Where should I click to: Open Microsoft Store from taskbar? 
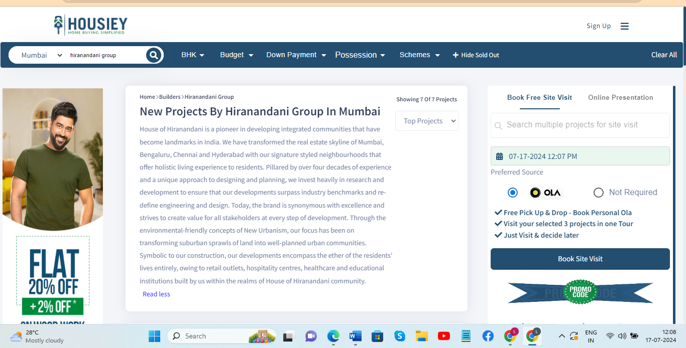pyautogui.click(x=378, y=336)
